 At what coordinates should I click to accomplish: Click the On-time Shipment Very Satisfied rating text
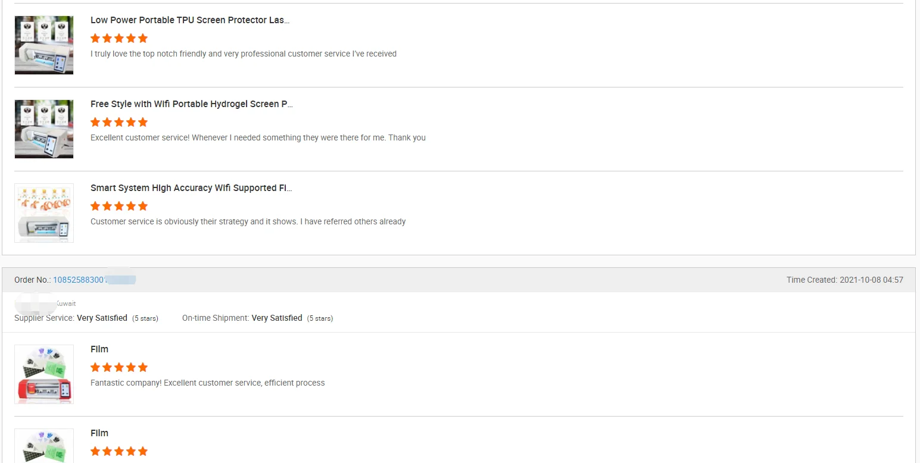(x=277, y=318)
